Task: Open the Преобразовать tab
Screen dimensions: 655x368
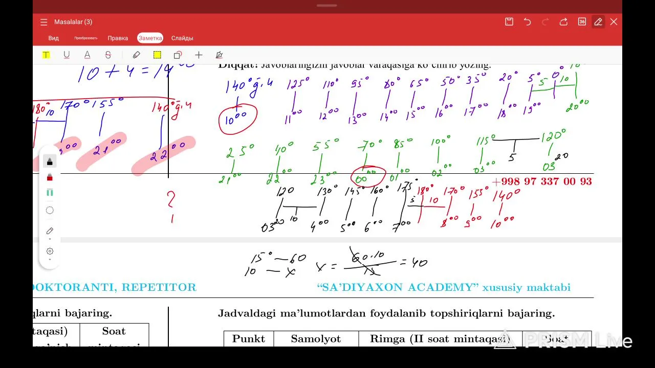Action: [85, 38]
